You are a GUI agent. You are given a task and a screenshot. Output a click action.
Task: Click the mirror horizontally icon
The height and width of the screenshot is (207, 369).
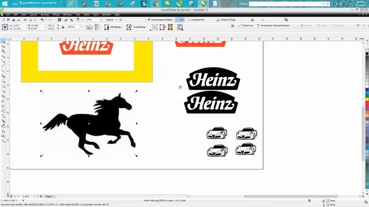coord(89,27)
